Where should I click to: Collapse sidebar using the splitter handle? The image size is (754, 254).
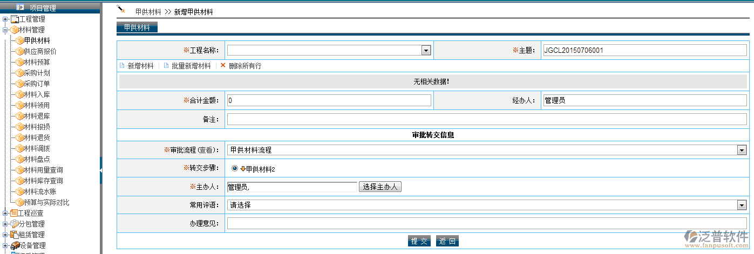[x=101, y=170]
